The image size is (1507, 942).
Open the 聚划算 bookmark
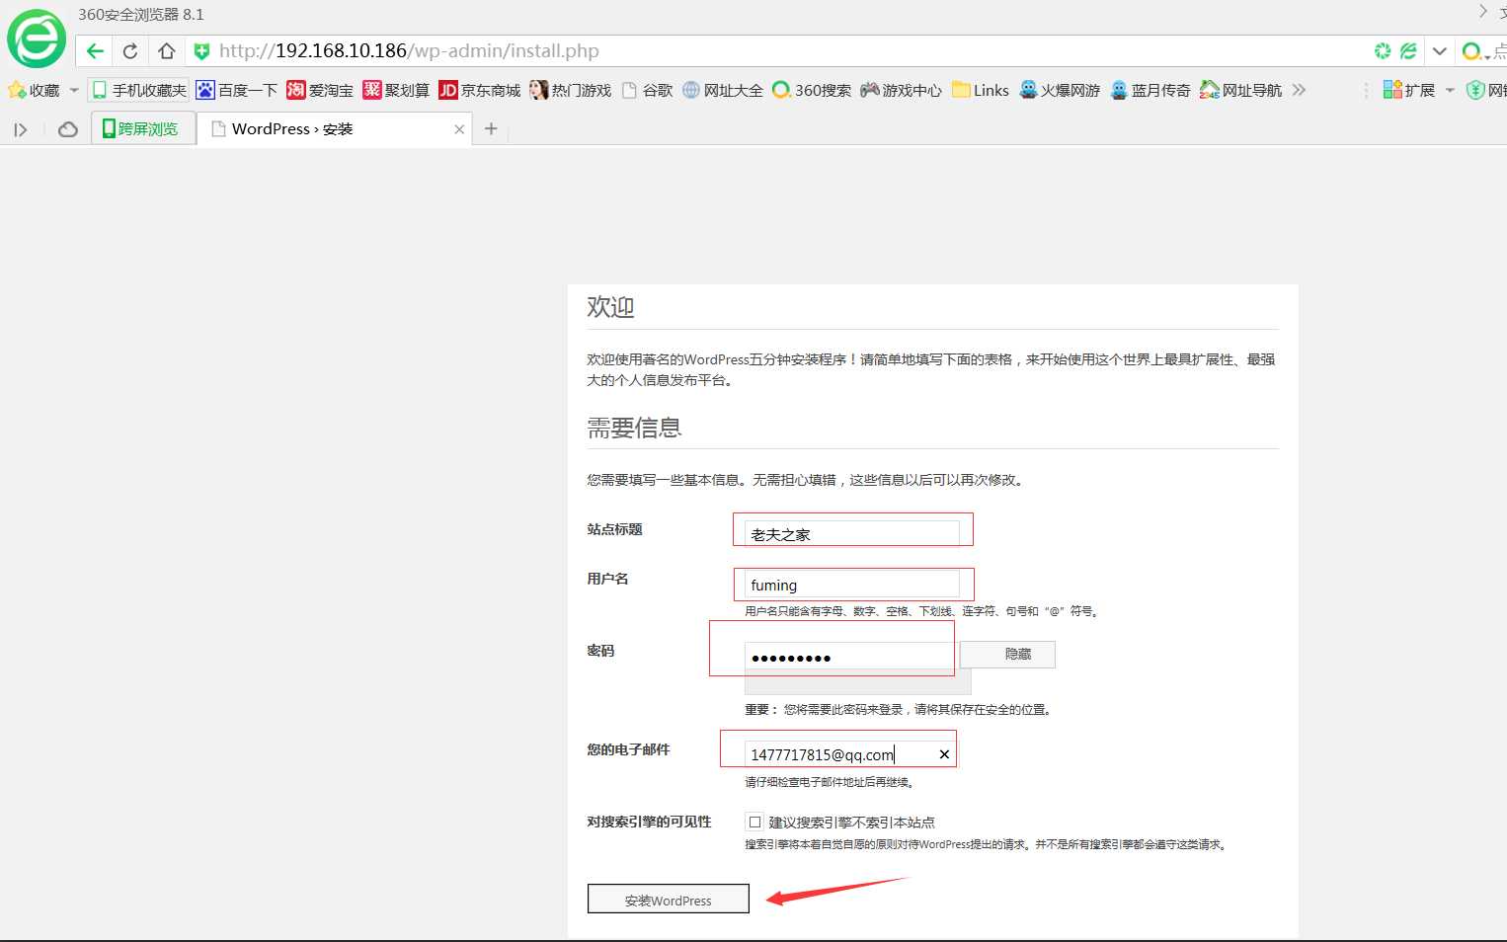(x=396, y=90)
